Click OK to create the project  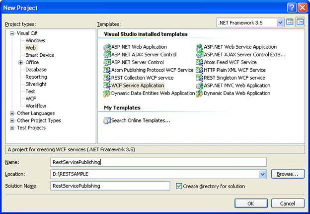[x=251, y=204]
